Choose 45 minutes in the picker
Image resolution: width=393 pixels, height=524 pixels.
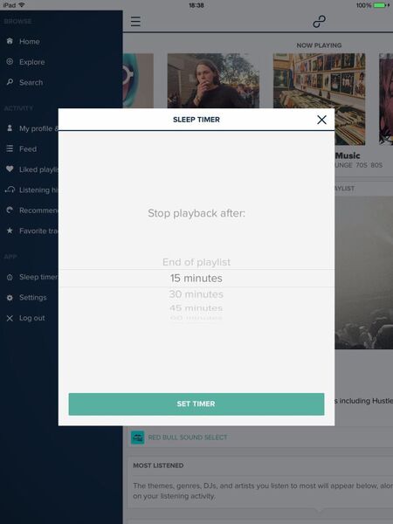click(x=196, y=307)
